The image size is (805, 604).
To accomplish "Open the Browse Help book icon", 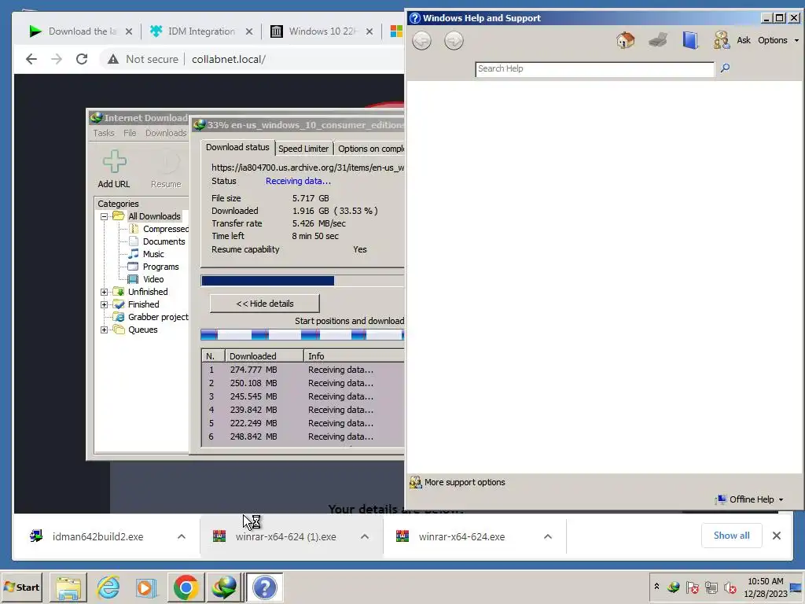I will click(690, 40).
